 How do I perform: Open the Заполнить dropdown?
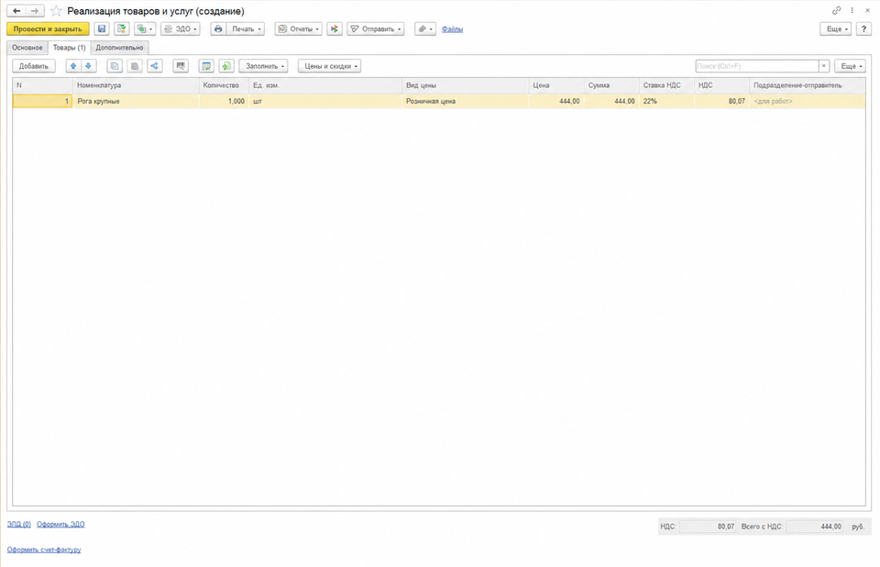pos(263,66)
